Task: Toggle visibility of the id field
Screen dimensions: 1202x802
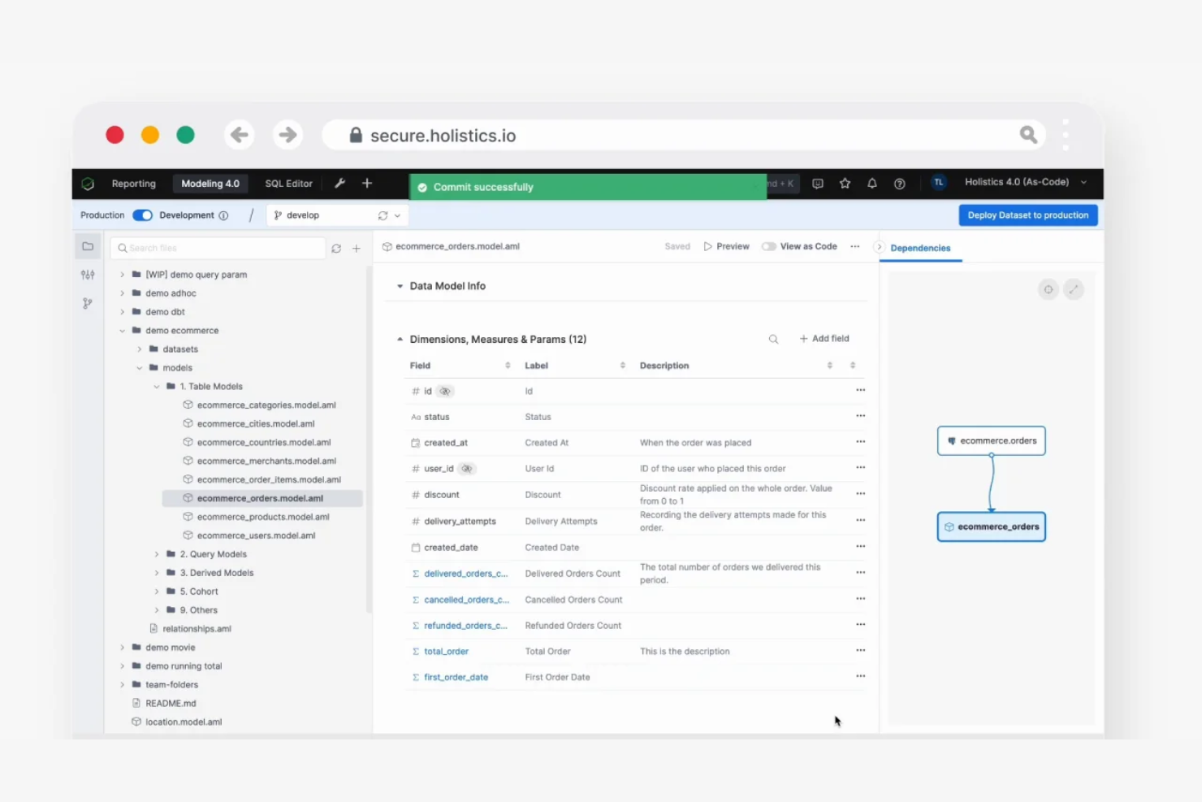Action: point(445,391)
